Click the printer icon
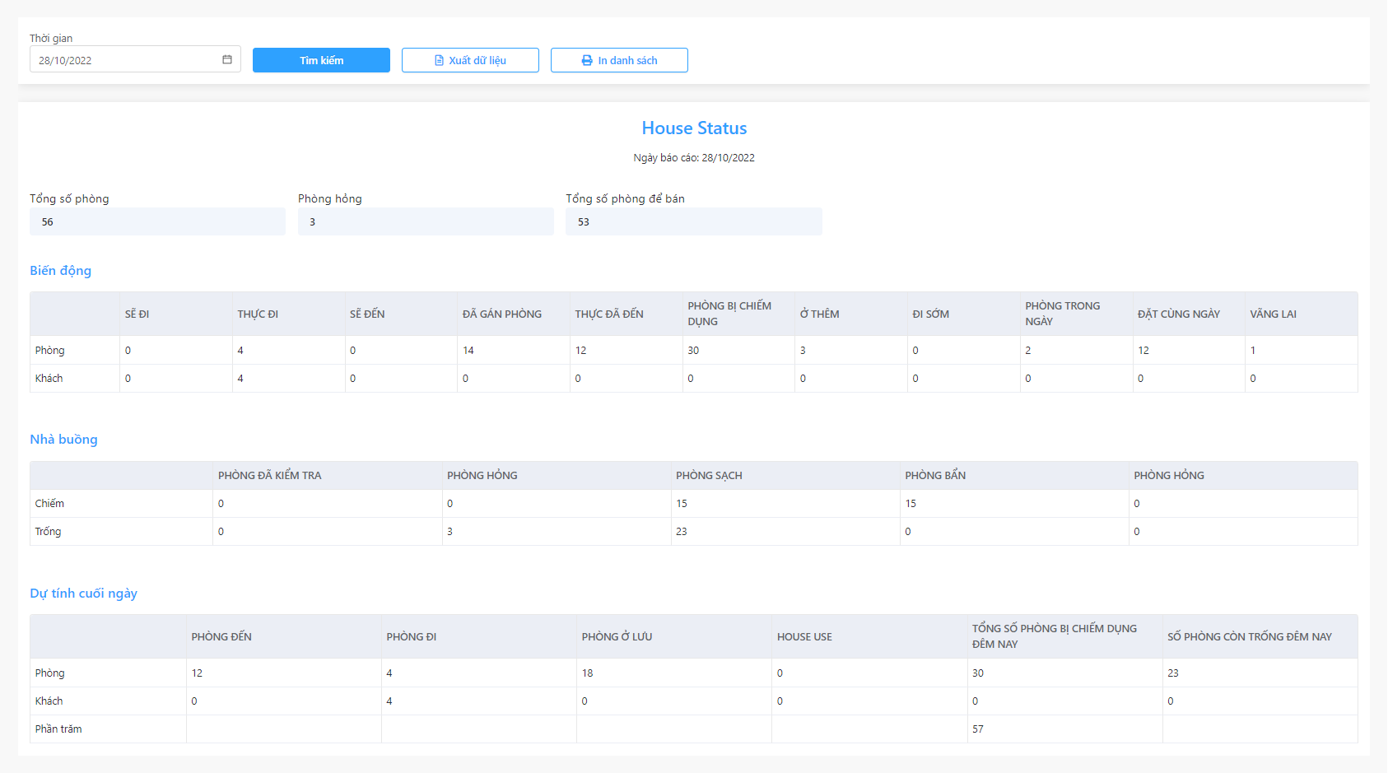1388x773 pixels. point(587,60)
